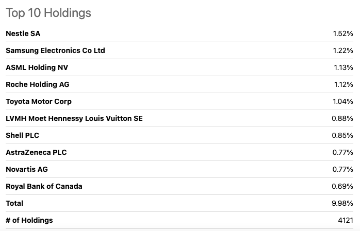Click the 1.52% Nestle weight value
The image size is (360, 231).
[x=342, y=33]
